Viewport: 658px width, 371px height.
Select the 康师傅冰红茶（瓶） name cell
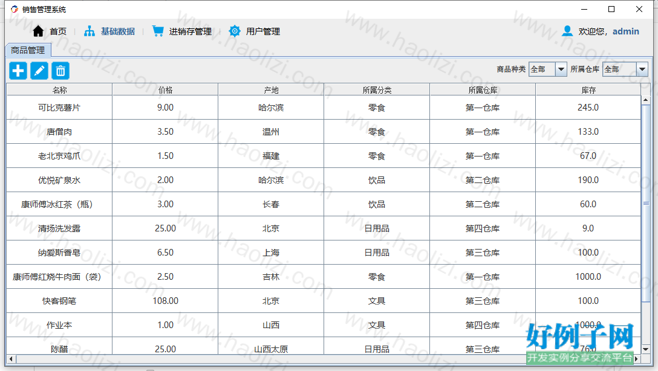coord(59,204)
